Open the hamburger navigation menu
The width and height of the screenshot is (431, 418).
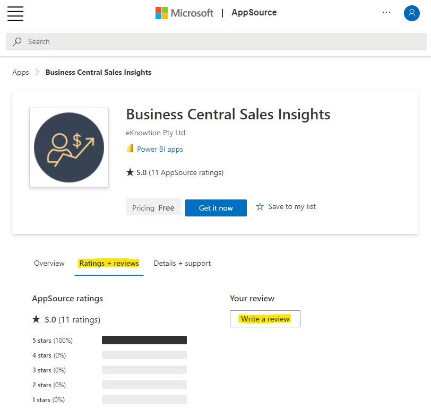click(x=15, y=13)
